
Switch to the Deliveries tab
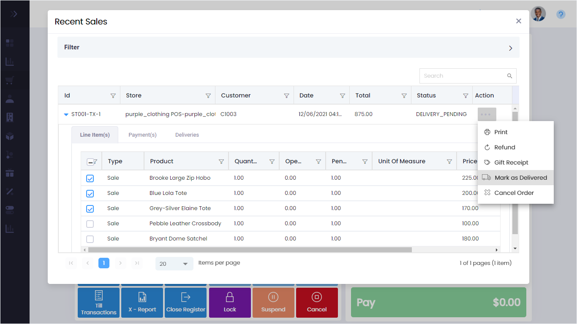pos(187,135)
